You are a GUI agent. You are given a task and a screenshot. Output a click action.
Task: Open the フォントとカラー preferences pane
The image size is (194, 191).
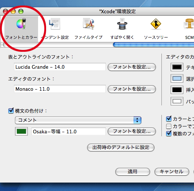pos(21,29)
